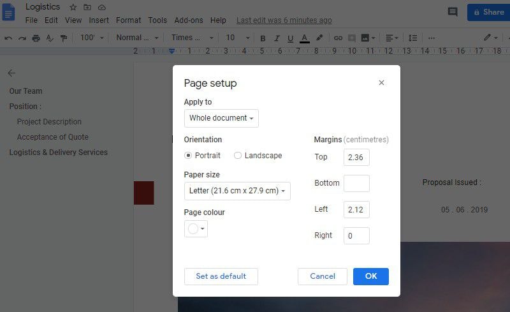Select Portrait orientation
The width and height of the screenshot is (510, 312).
pyautogui.click(x=187, y=155)
